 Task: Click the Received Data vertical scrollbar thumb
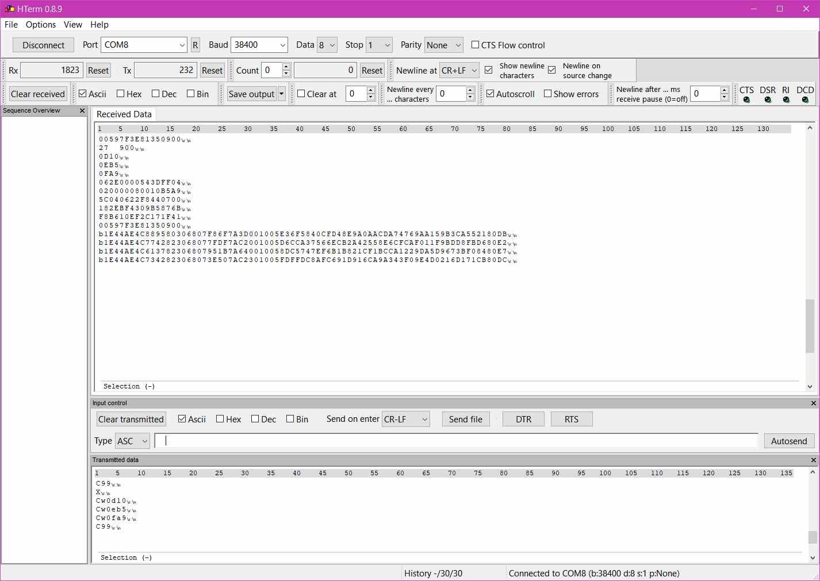810,326
